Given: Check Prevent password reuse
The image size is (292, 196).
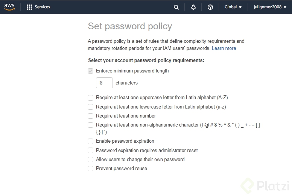Looking at the screenshot, I should pyautogui.click(x=90, y=169).
